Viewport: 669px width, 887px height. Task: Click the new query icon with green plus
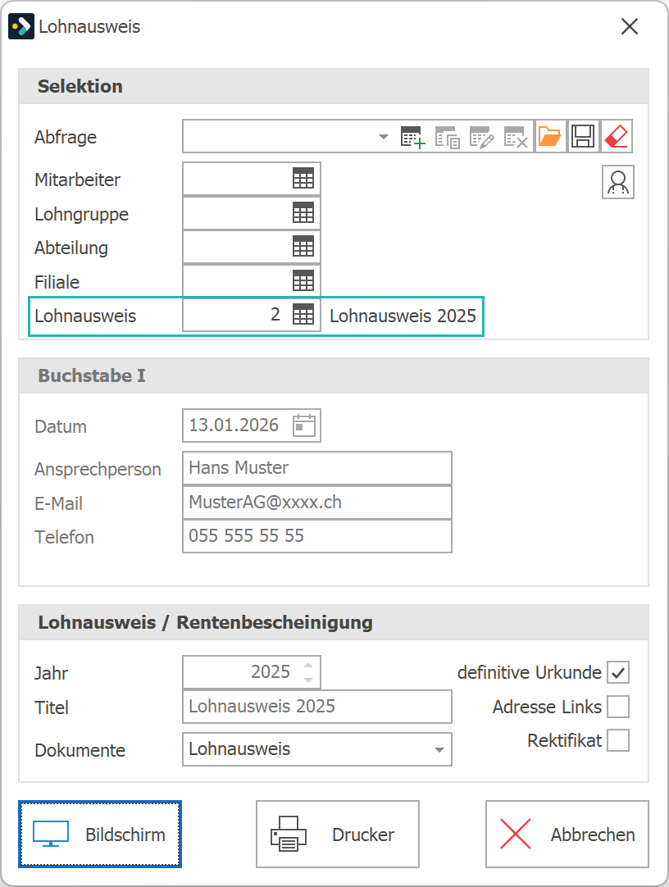pyautogui.click(x=412, y=137)
